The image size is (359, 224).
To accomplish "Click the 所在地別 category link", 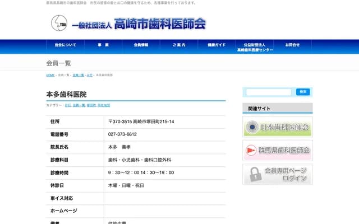I will coord(104,105).
